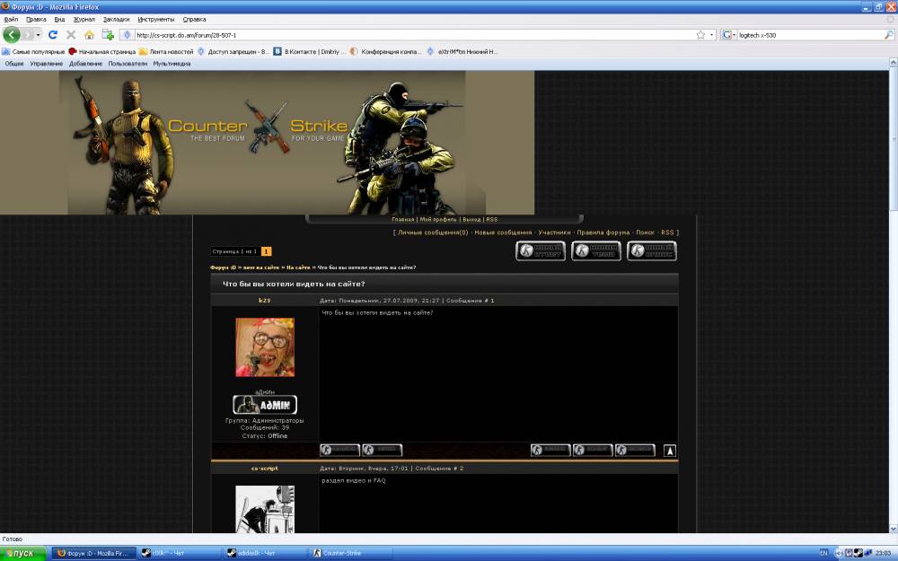The height and width of the screenshot is (561, 898).
Task: Open the Правила форума link
Action: coord(603,232)
